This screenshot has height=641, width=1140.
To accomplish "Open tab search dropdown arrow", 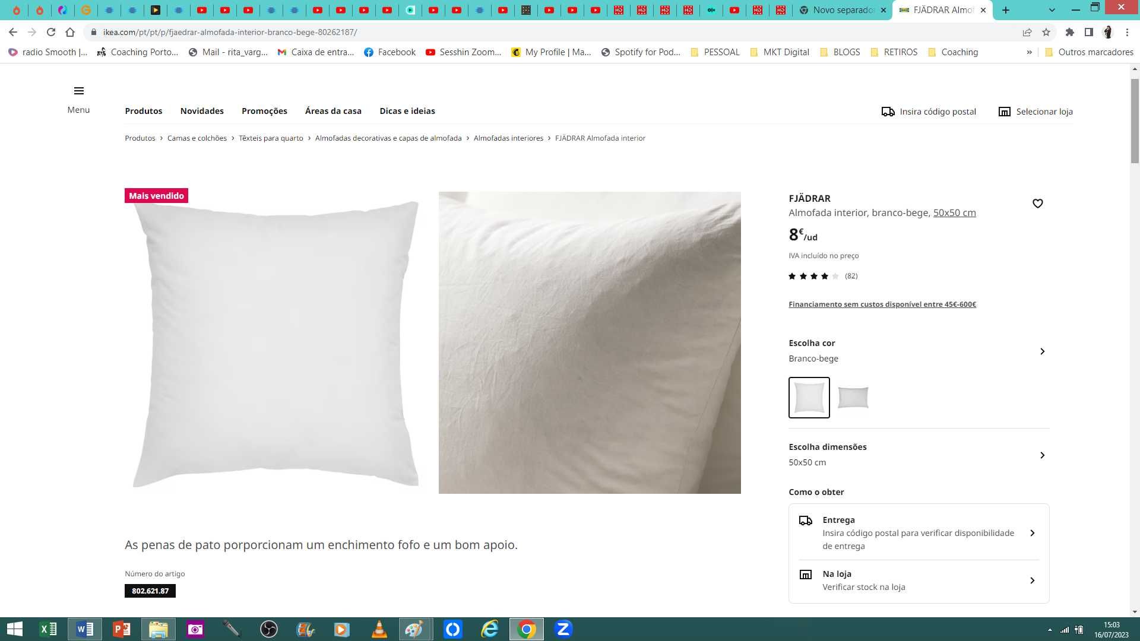I will coord(1052,10).
